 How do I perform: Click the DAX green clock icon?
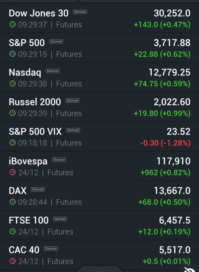[x=13, y=202]
